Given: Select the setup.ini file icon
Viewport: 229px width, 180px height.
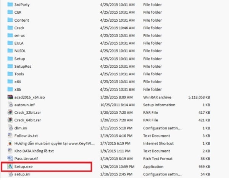Looking at the screenshot, I should pos(10,174).
